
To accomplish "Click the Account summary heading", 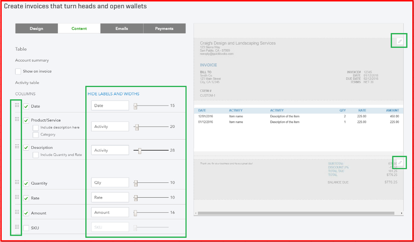I will click(x=32, y=60).
